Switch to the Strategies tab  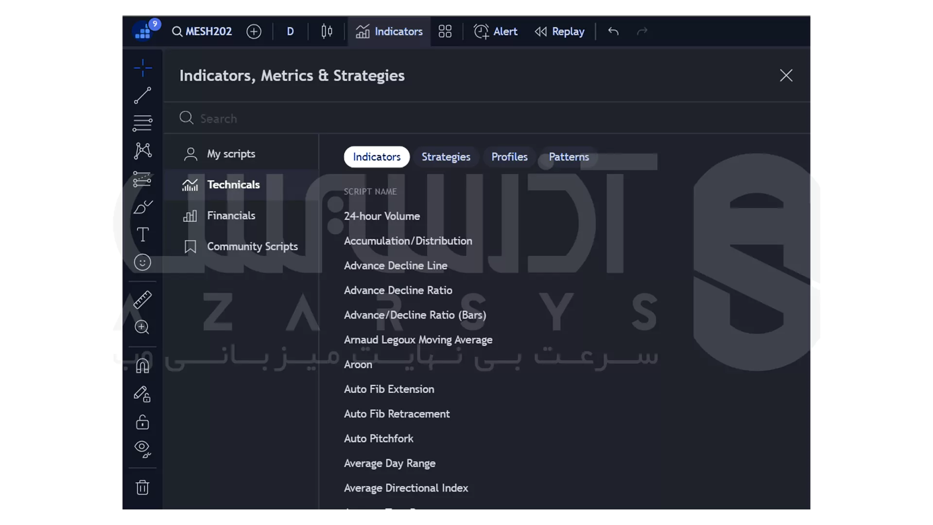[446, 157]
